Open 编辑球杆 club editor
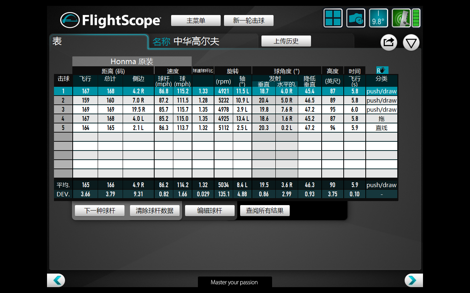 click(x=210, y=211)
